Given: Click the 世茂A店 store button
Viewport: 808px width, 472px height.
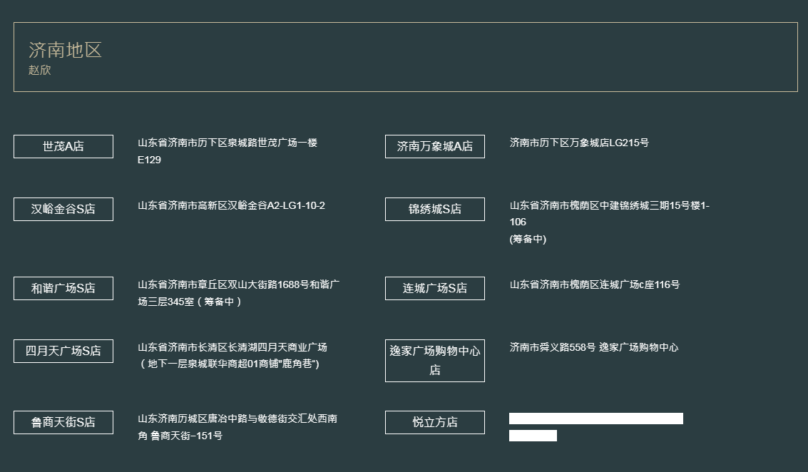Looking at the screenshot, I should tap(63, 146).
